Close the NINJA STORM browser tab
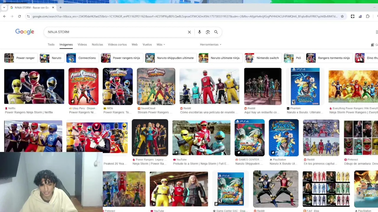 click(x=53, y=7)
